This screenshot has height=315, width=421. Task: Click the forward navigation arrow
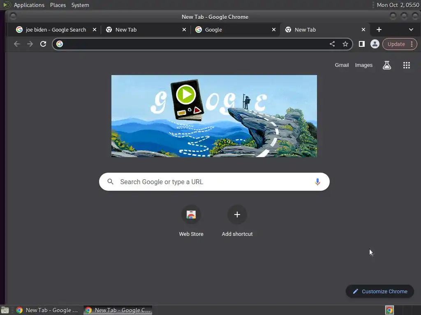(x=30, y=44)
